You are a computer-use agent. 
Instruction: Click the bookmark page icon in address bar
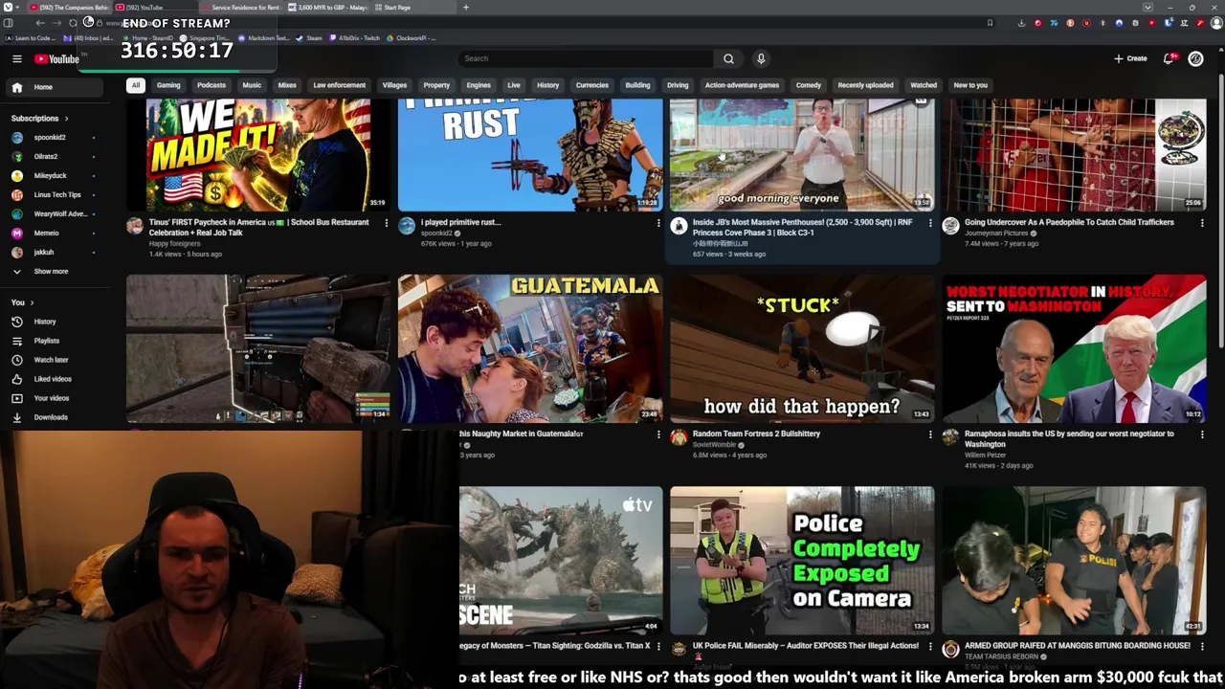coord(990,23)
